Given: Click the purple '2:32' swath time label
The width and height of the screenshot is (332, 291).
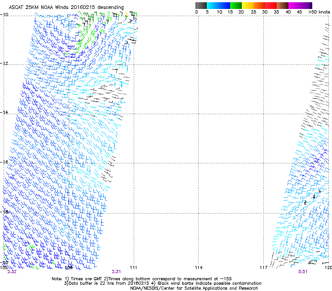Looking at the screenshot, I should (12, 272).
